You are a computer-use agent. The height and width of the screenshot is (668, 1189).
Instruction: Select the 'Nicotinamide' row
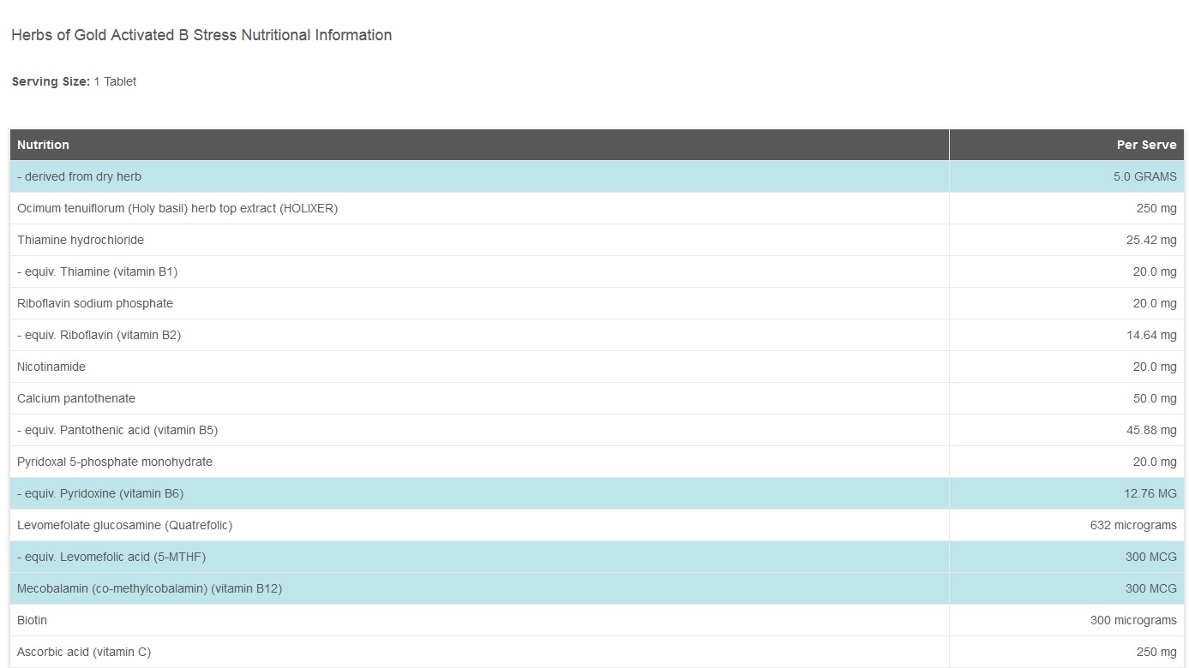pyautogui.click(x=597, y=367)
